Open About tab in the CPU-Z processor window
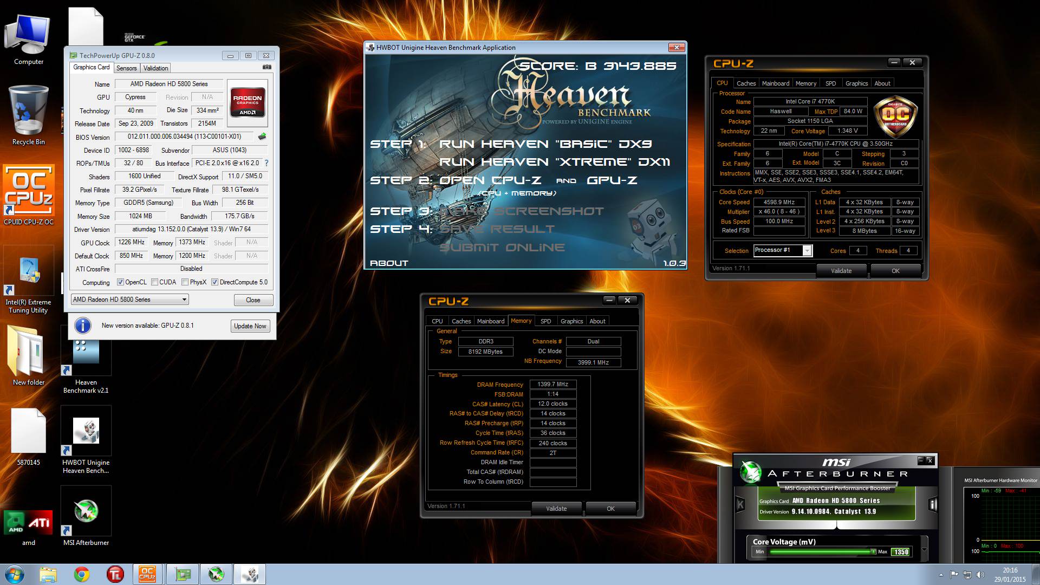The height and width of the screenshot is (585, 1040). point(882,83)
